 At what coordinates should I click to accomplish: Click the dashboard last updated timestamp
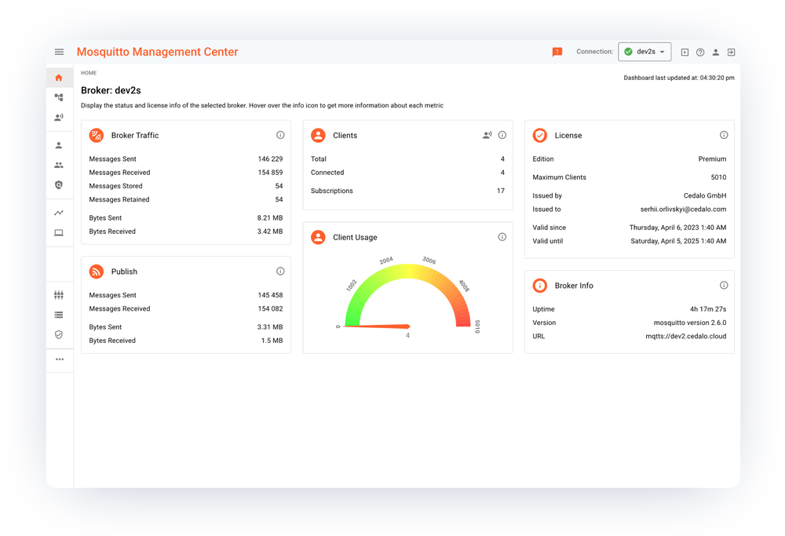point(679,78)
